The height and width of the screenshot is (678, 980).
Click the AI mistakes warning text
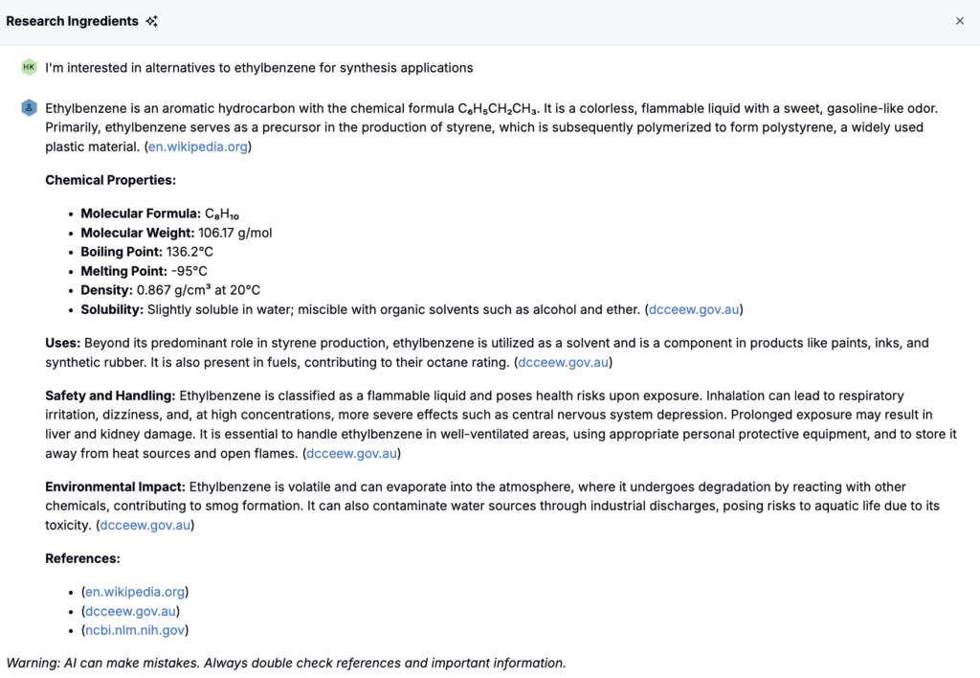coord(285,663)
